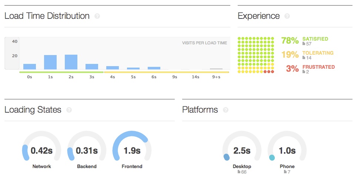Click the 9+s gray bar

point(216,69)
